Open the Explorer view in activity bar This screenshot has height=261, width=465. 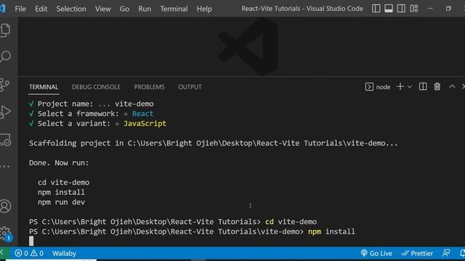pos(5,30)
